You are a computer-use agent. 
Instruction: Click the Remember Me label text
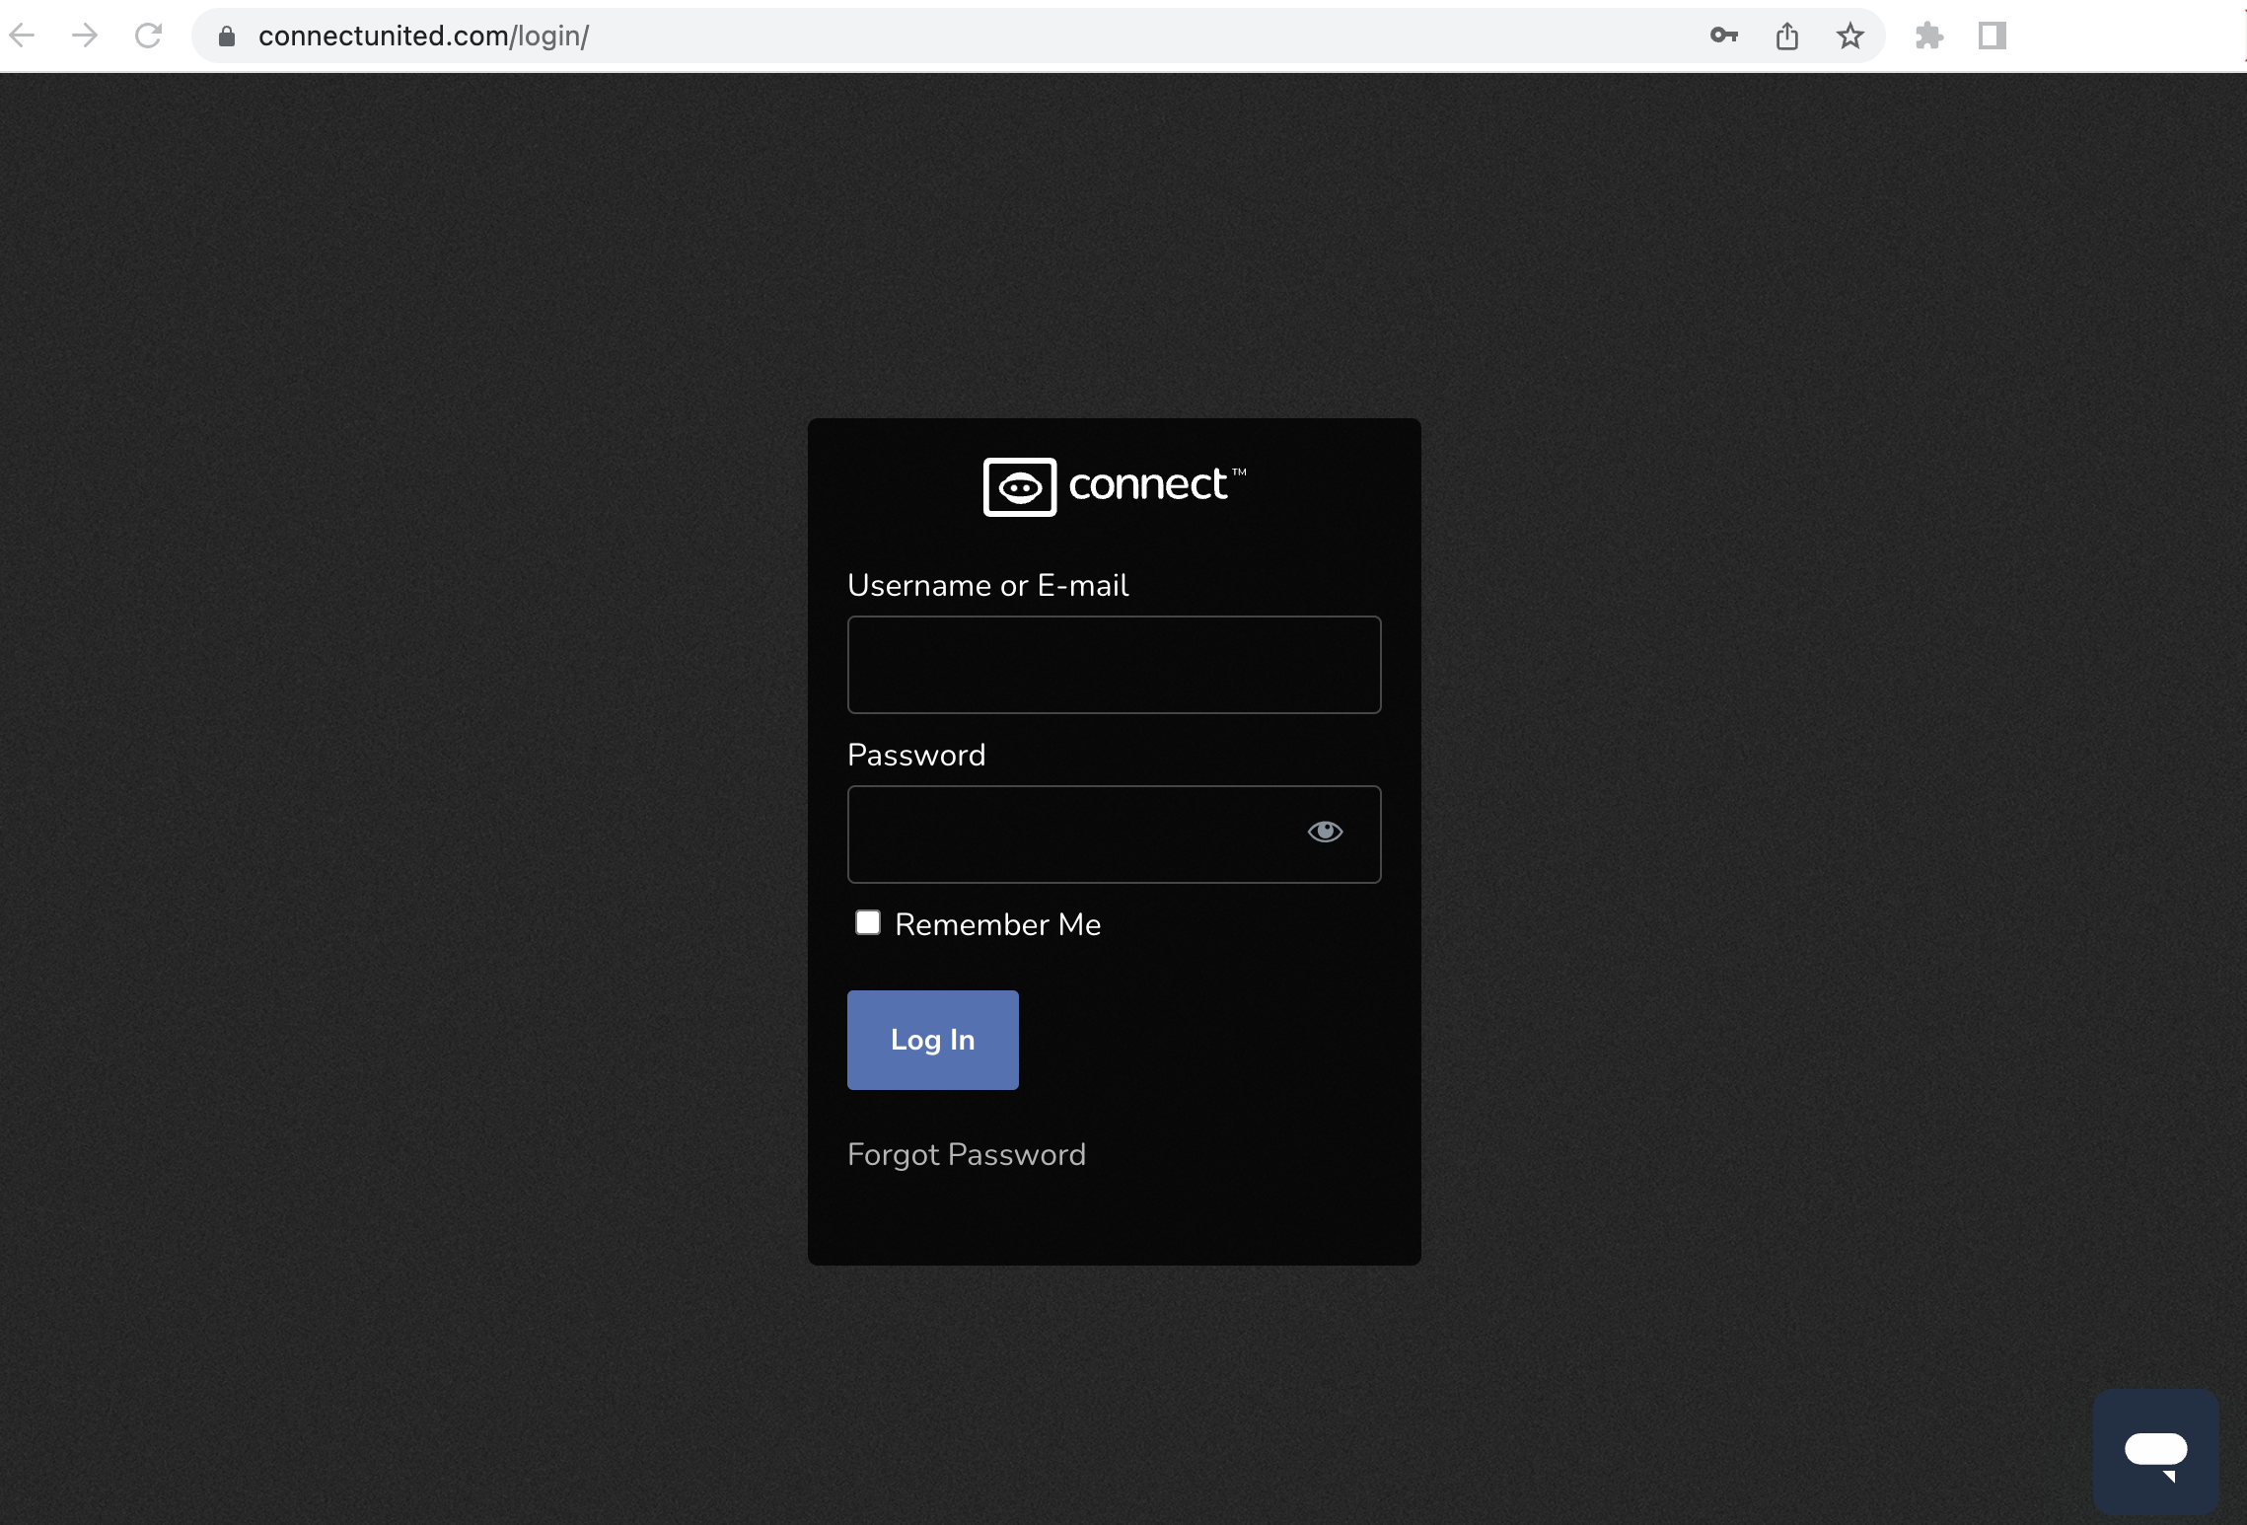click(x=998, y=925)
